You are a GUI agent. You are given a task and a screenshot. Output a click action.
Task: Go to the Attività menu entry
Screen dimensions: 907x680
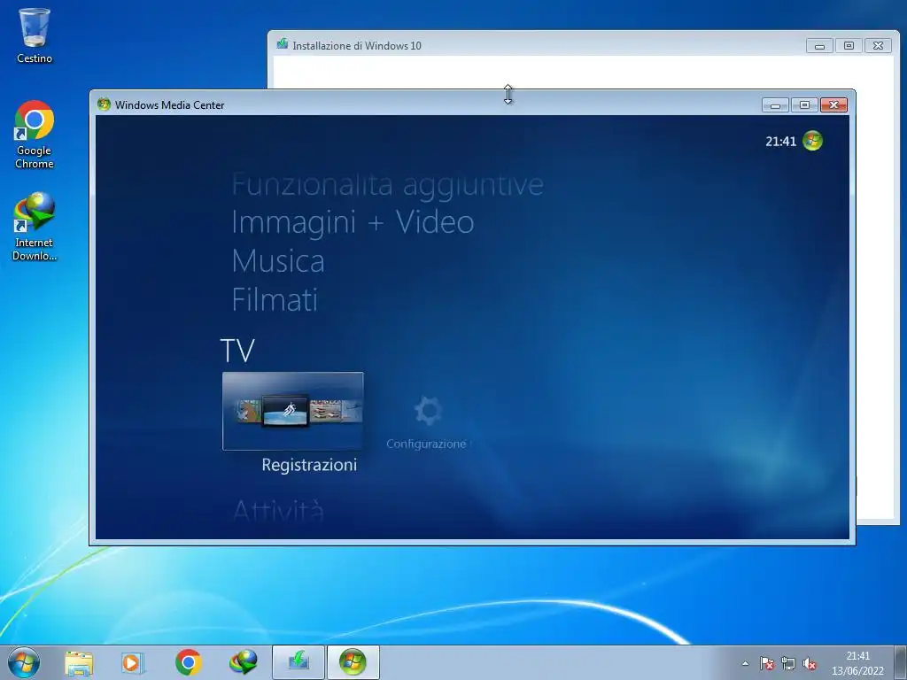[277, 510]
